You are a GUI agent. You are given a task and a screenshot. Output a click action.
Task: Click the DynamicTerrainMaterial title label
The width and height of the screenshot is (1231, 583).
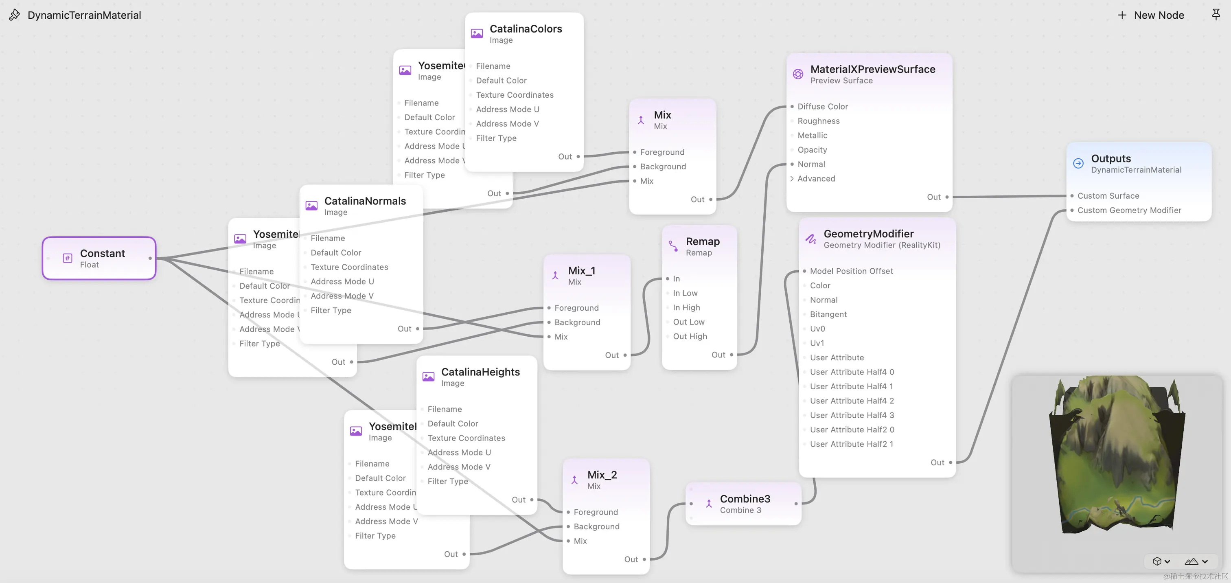coord(84,15)
